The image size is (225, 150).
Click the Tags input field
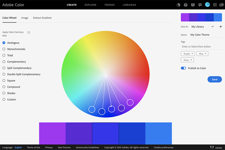[201, 46]
